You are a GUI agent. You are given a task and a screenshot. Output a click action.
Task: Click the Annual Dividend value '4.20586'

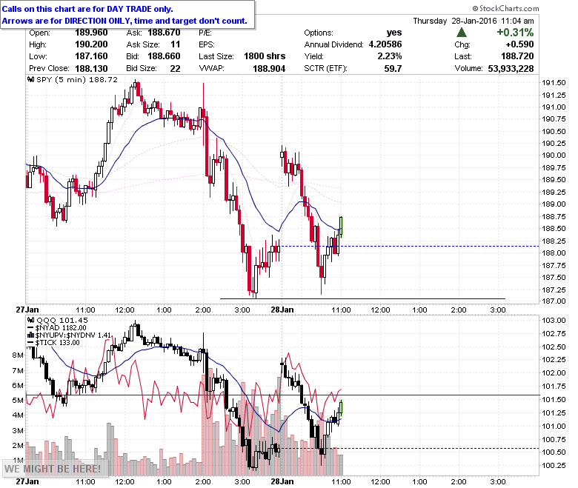coord(385,44)
